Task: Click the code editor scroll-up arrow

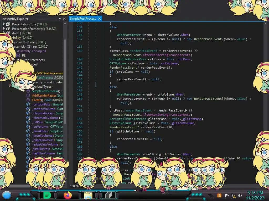Action: pos(265,24)
